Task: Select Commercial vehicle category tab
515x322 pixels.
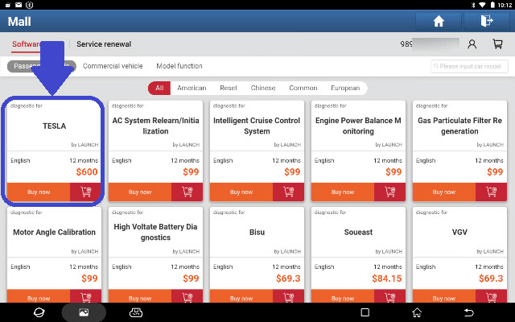Action: [111, 66]
